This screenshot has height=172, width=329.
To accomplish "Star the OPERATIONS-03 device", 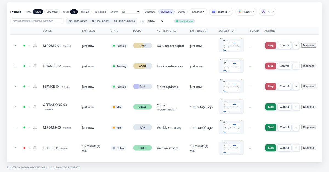I will pyautogui.click(x=29, y=107).
